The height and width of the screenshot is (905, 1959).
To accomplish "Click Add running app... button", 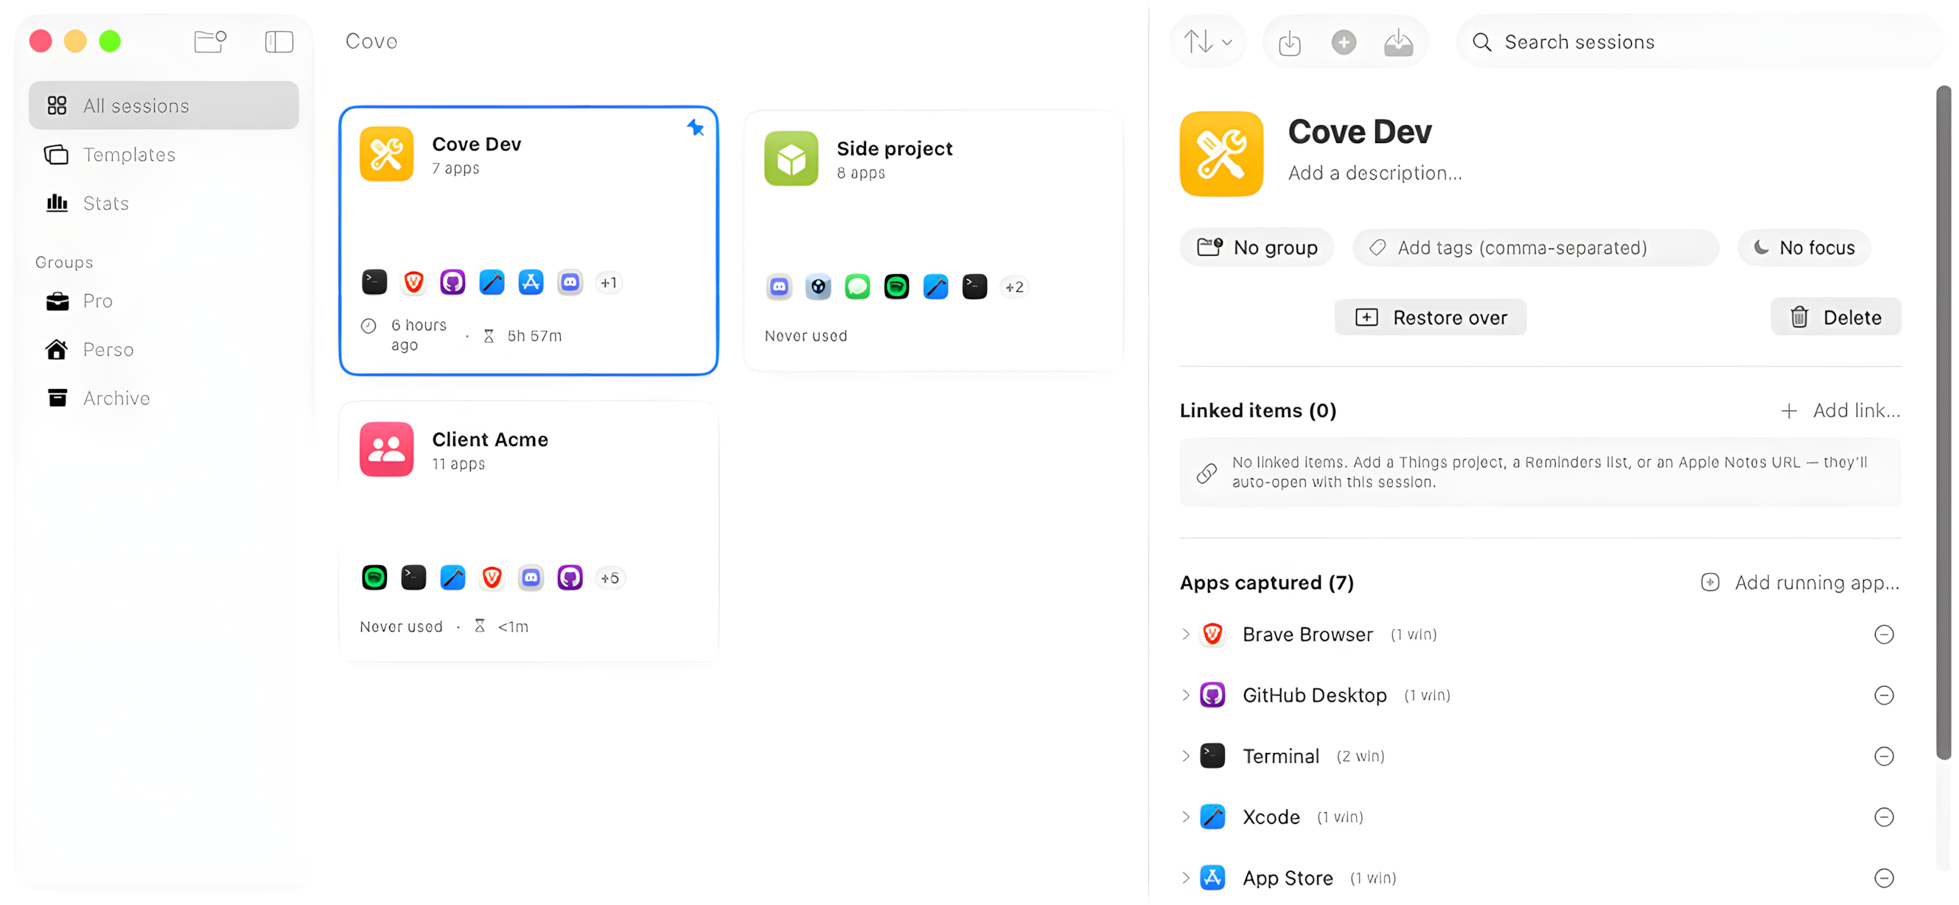I will pos(1800,583).
